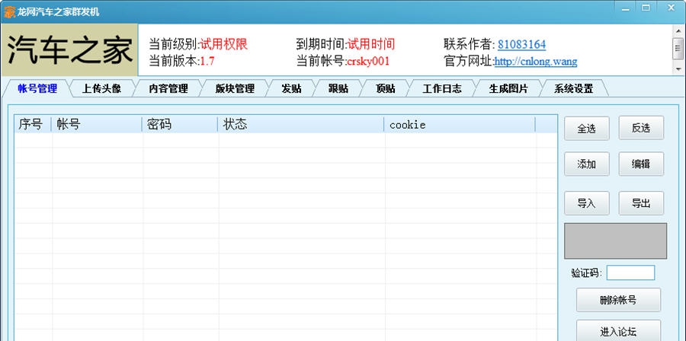Click the 反选 button
686x341 pixels.
(x=641, y=129)
